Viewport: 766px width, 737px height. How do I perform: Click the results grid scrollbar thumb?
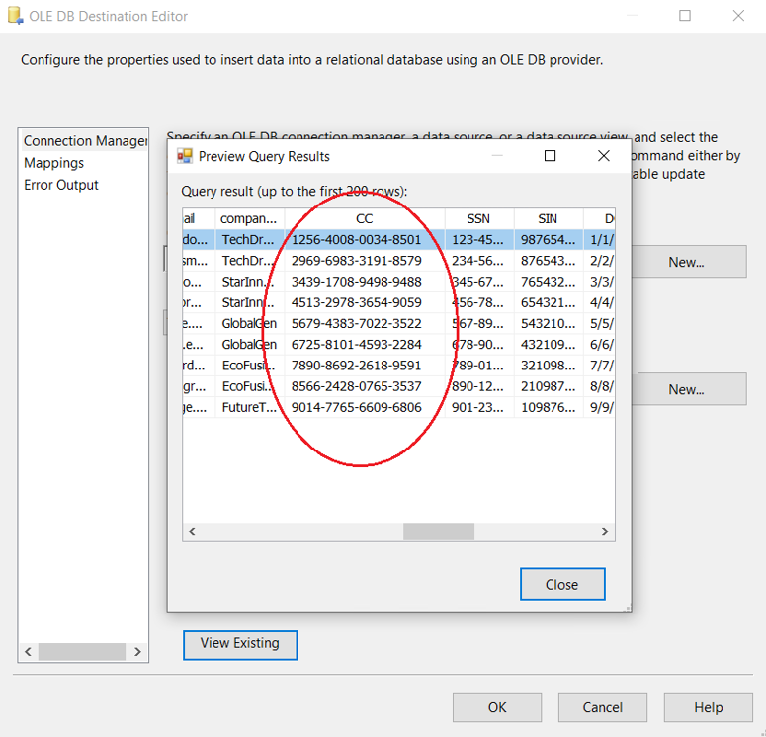click(x=439, y=532)
